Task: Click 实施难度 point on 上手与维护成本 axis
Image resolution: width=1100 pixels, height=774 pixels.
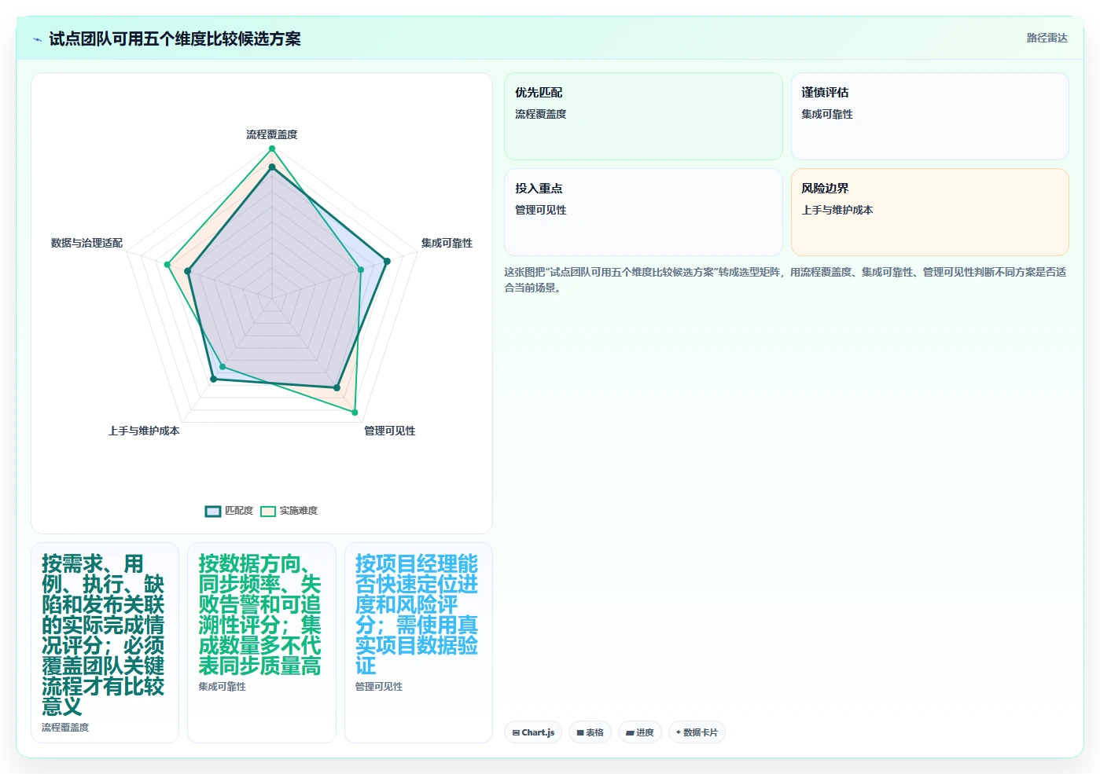Action: pos(223,367)
